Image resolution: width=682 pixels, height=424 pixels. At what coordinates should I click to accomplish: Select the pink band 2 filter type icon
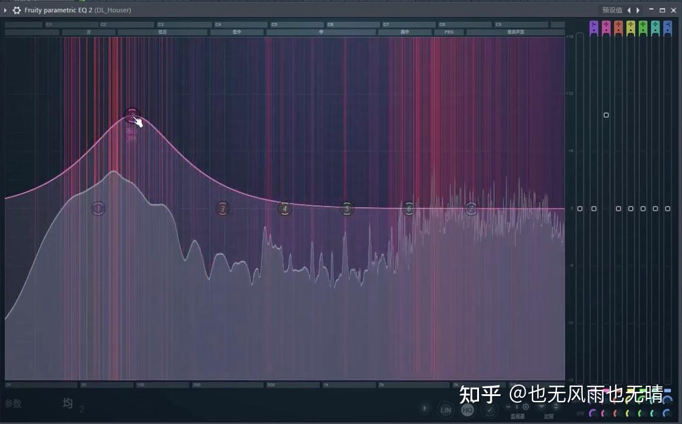606,27
